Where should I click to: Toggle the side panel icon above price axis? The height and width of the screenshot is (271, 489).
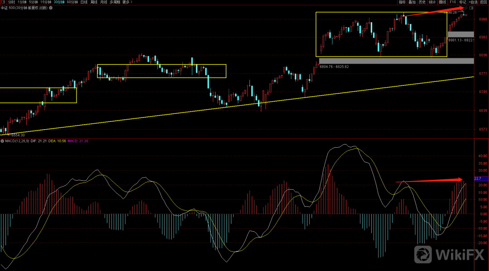click(471, 8)
